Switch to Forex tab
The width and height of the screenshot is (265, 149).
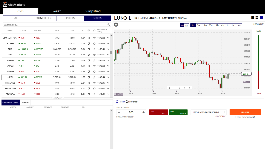pos(57,11)
